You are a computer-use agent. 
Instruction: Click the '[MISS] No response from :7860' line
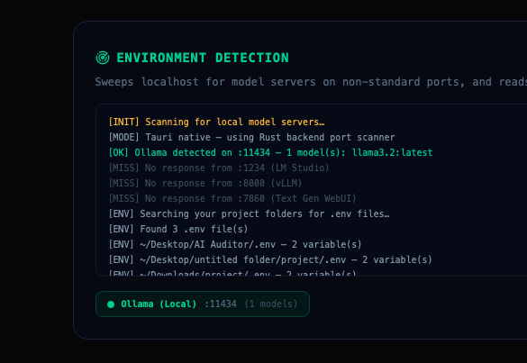click(x=232, y=198)
